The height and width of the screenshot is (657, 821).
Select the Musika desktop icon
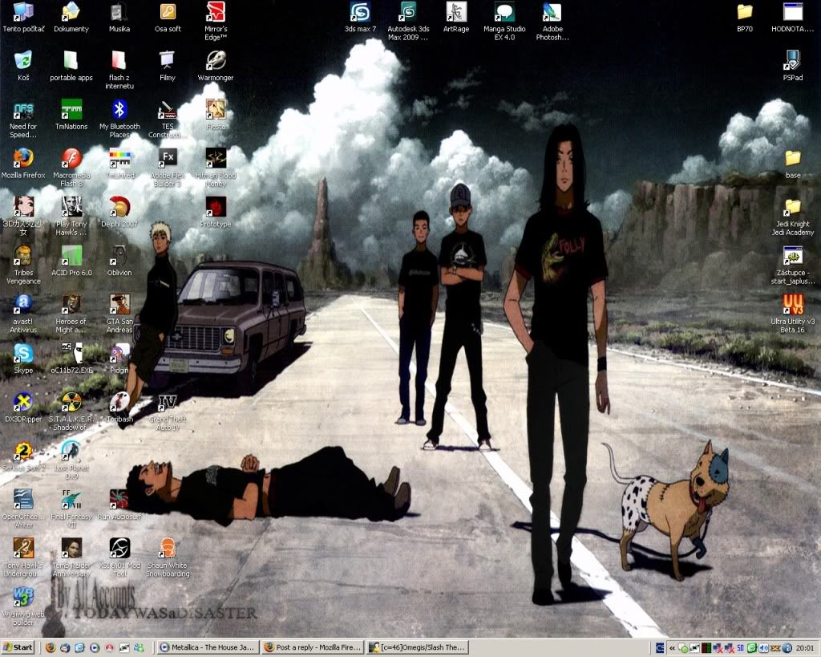click(119, 17)
